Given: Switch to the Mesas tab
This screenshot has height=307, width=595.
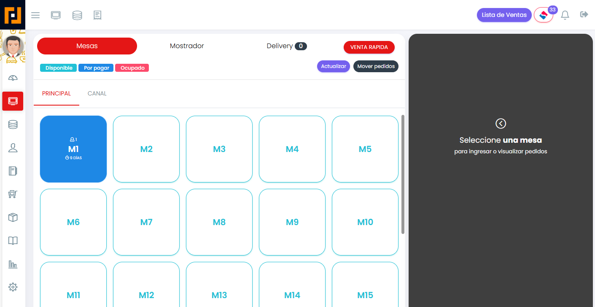Looking at the screenshot, I should click(87, 46).
